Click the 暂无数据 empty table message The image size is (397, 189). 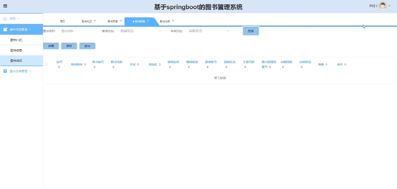pos(220,78)
